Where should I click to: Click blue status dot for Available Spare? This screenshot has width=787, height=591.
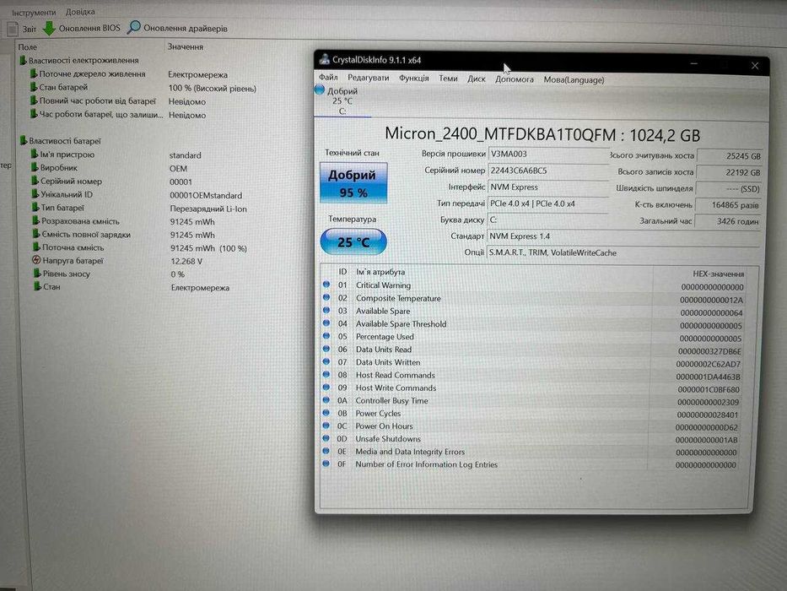(x=326, y=311)
